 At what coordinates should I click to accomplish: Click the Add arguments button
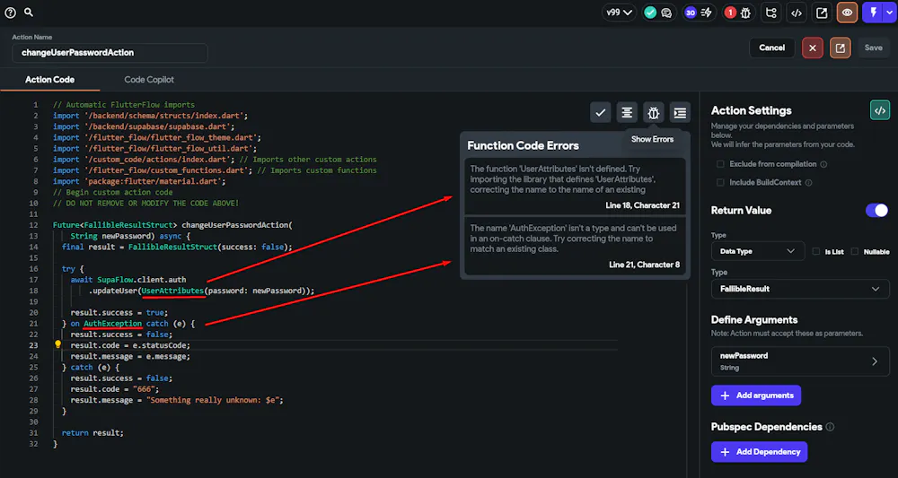coord(756,395)
